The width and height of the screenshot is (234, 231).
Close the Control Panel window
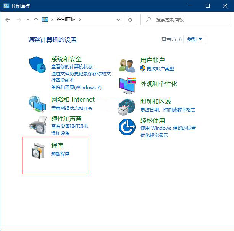tap(225, 6)
